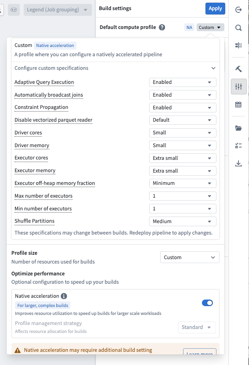Click the For larger, complex builds tag
This screenshot has width=249, height=365.
(x=43, y=305)
